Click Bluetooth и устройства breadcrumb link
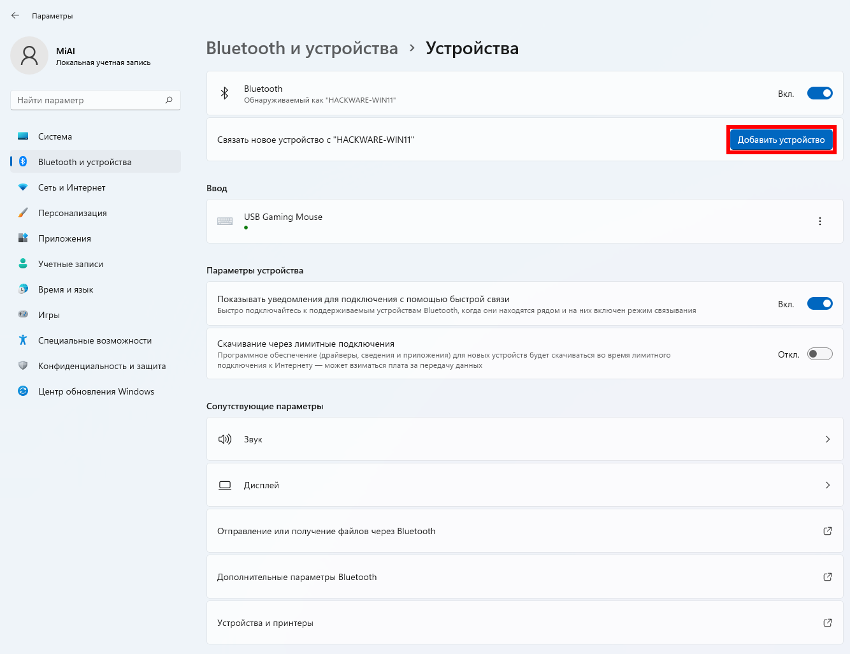This screenshot has width=850, height=654. coord(302,48)
